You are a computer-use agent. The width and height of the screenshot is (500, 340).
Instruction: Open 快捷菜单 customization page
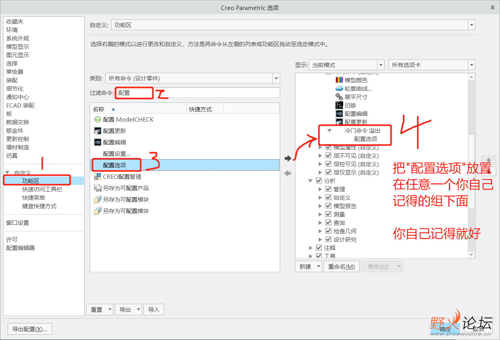[x=34, y=197]
